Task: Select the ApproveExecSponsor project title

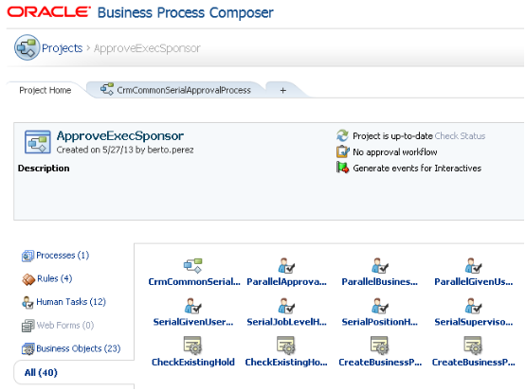Action: [120, 135]
